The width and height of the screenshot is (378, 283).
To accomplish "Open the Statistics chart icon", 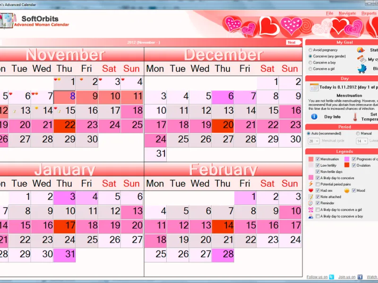I will 361,50.
